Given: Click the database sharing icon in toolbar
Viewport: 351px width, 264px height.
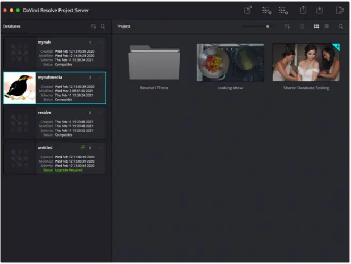Looking at the screenshot, I should point(248,10).
